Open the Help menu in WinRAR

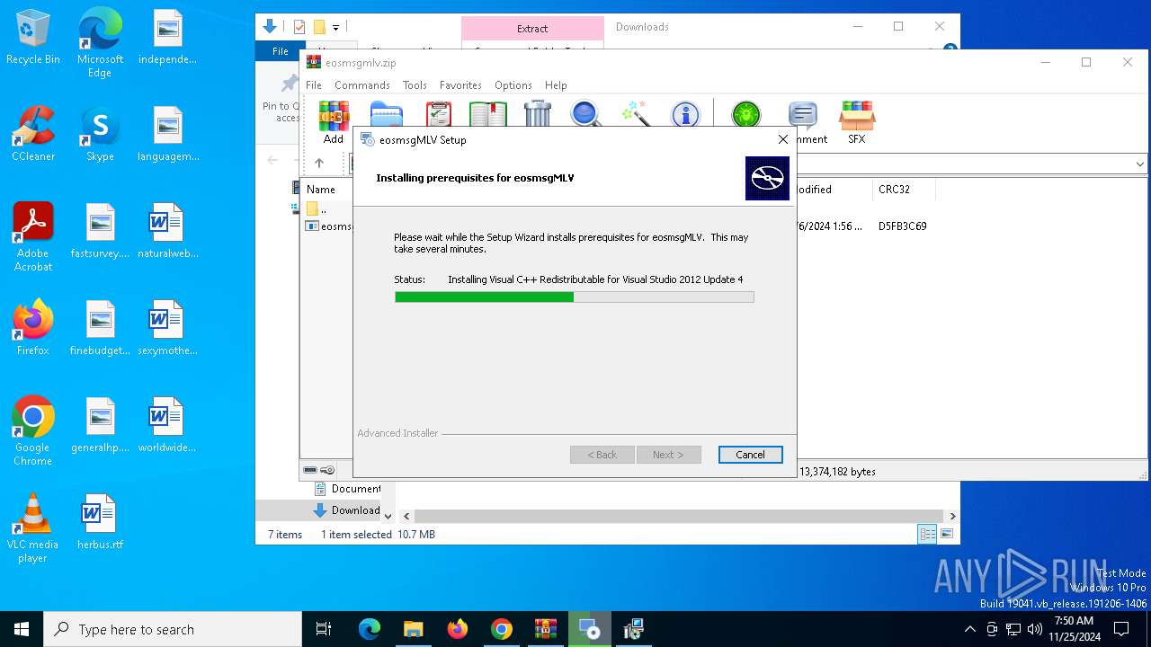click(x=556, y=85)
